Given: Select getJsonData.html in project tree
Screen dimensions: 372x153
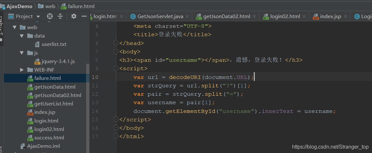Looking at the screenshot, I should (55, 87).
